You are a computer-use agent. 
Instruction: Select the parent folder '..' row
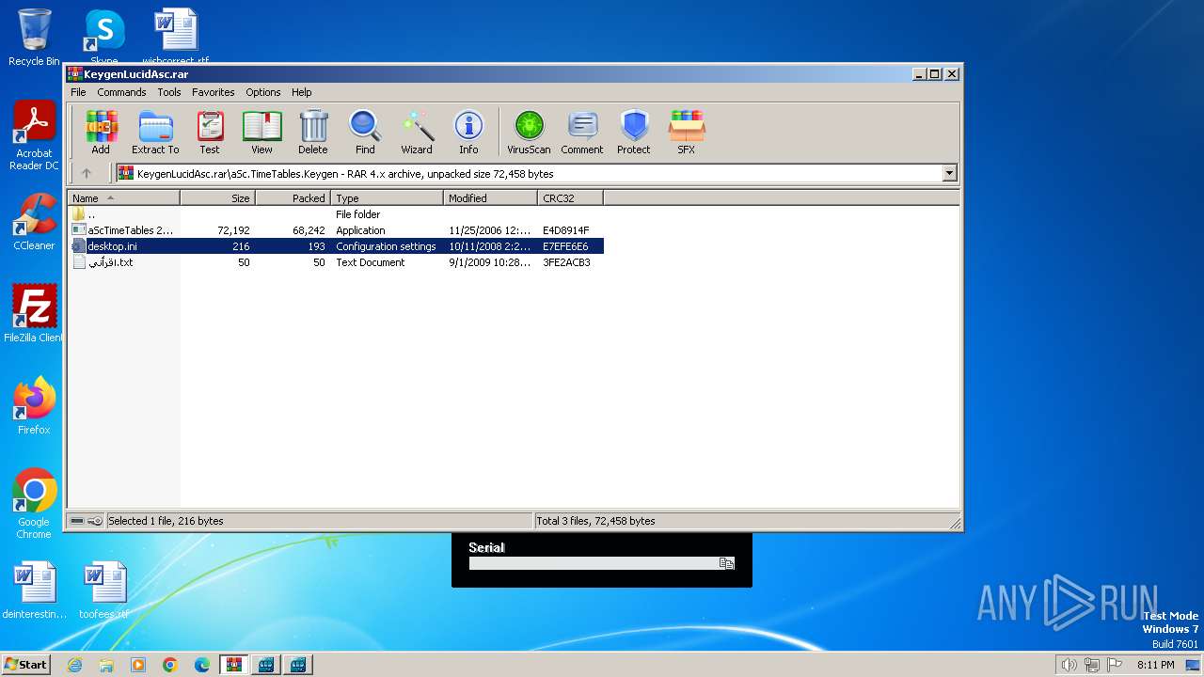(336, 214)
